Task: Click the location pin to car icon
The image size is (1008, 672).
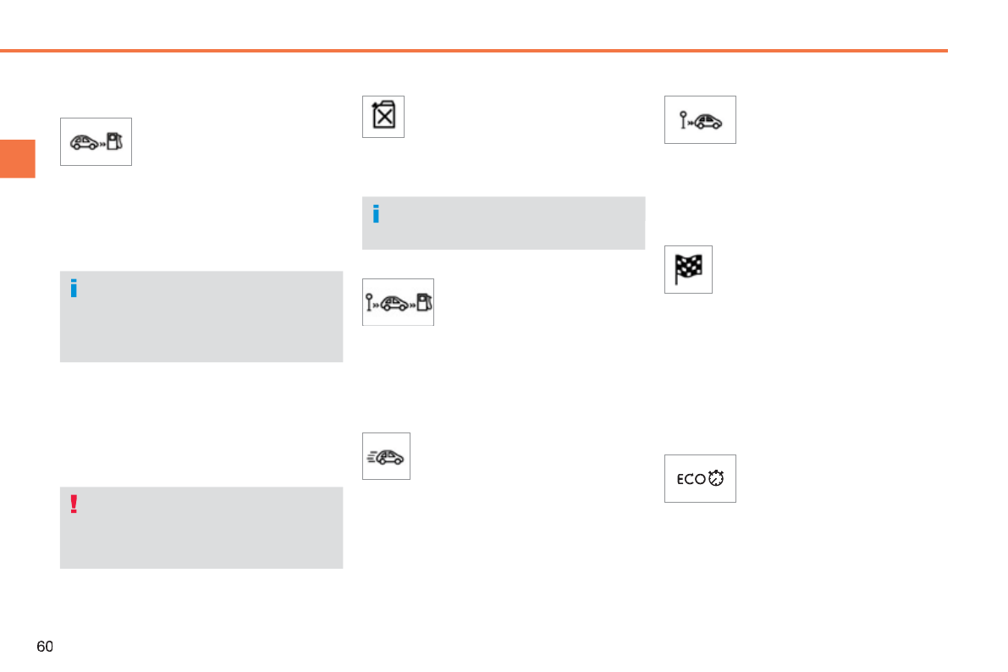Action: 700,120
